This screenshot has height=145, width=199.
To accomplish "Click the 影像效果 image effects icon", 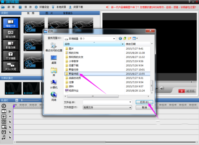I will coord(11,45).
